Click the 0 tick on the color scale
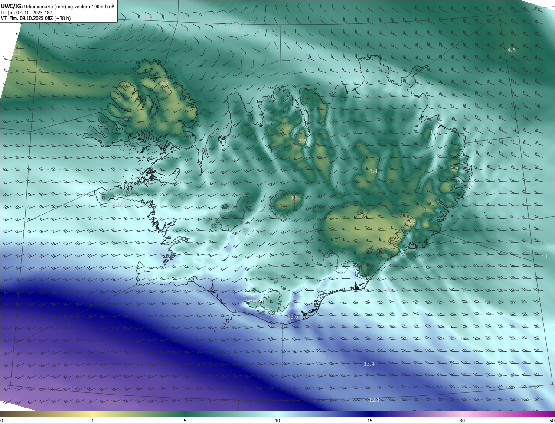555x424 pixels. [2, 421]
